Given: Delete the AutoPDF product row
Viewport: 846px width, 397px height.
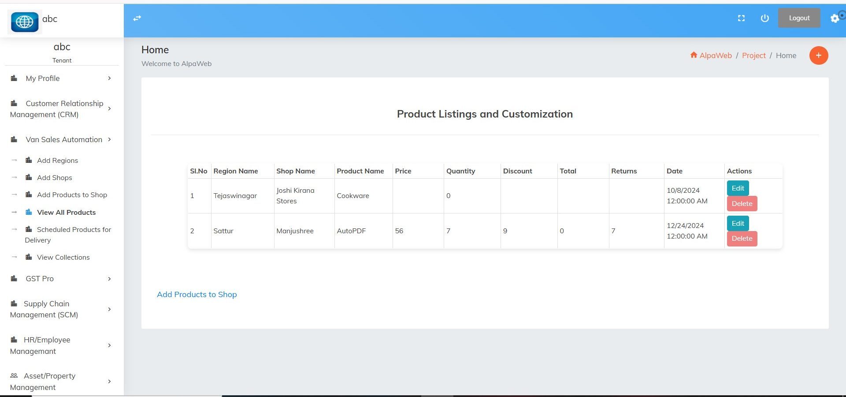Looking at the screenshot, I should click(x=742, y=239).
